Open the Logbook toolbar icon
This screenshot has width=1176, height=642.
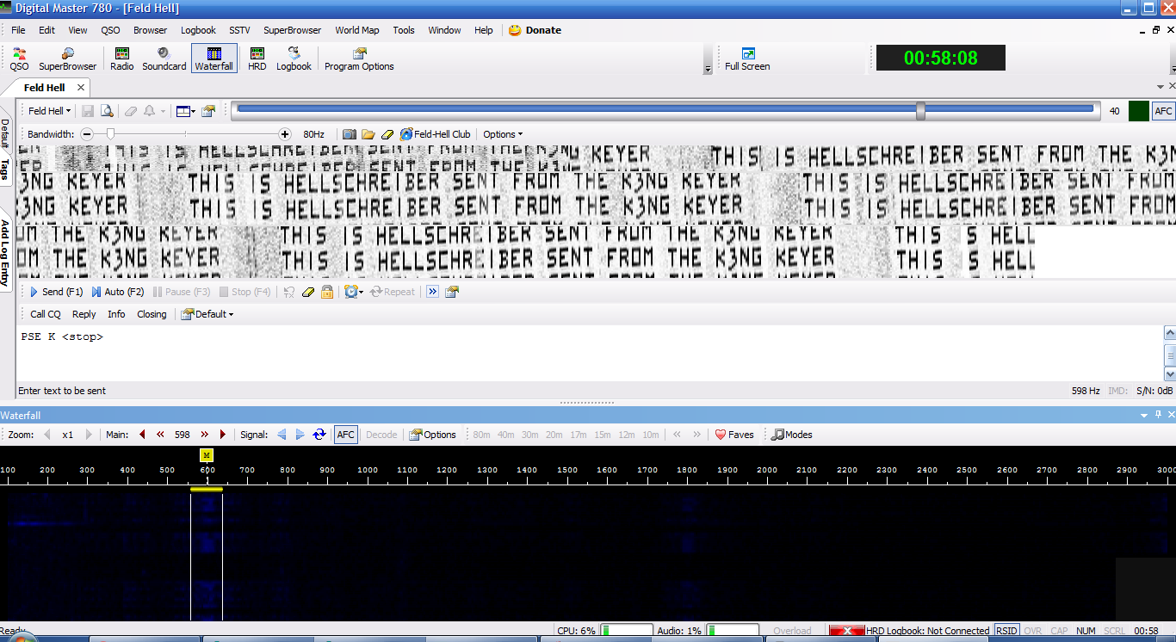294,58
